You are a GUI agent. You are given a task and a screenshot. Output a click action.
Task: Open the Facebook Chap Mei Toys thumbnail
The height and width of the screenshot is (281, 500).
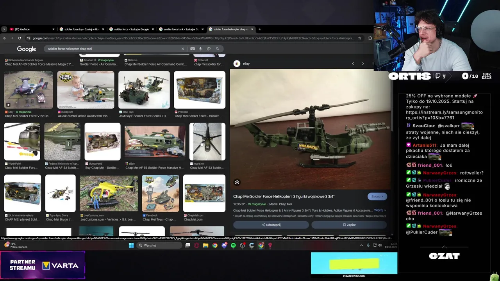point(161,193)
